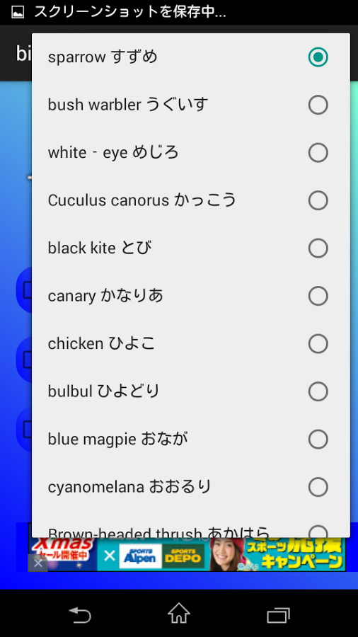Select the white-eye めじろ radio button
The width and height of the screenshot is (358, 637).
tap(318, 153)
